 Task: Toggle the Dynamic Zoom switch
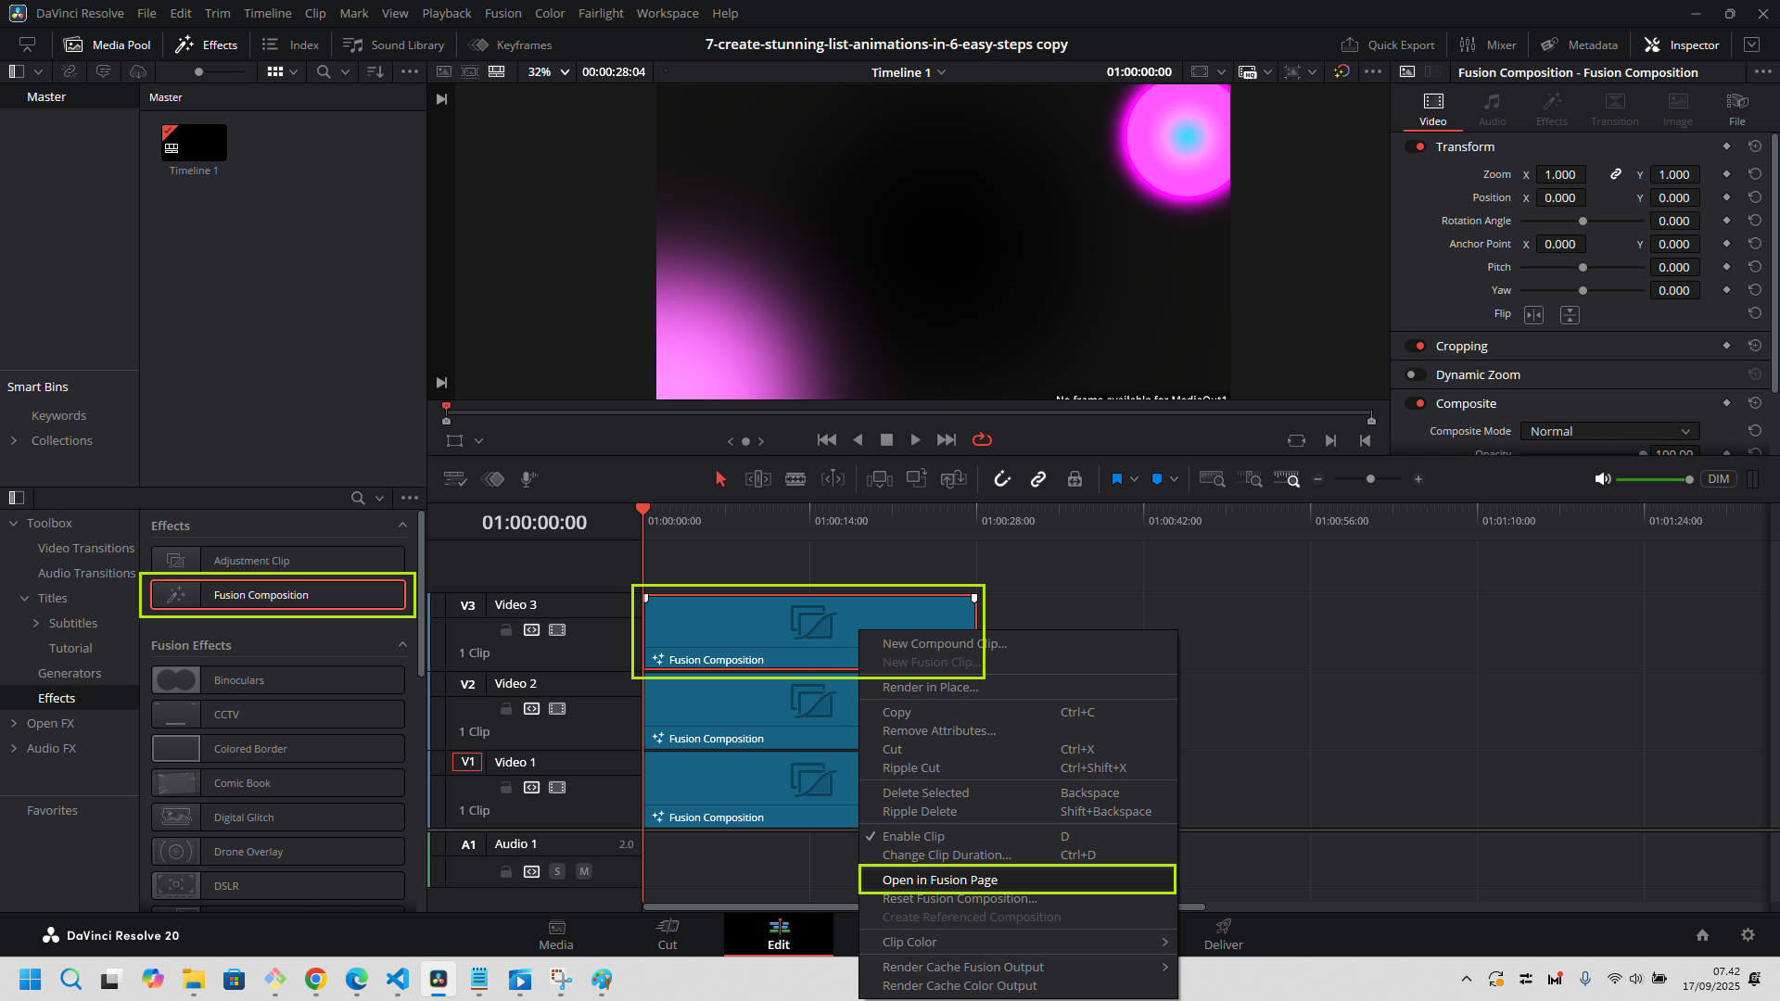click(1416, 374)
